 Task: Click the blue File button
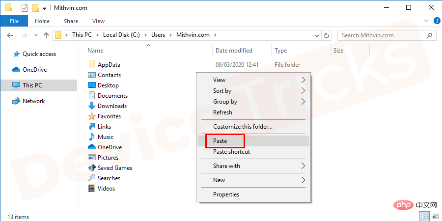click(x=14, y=21)
